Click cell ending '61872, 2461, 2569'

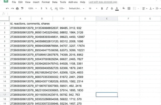coord(20,77)
